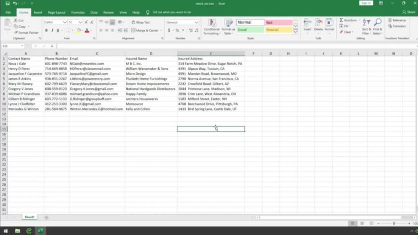
Task: Open Conditional Formatting
Action: click(x=212, y=27)
